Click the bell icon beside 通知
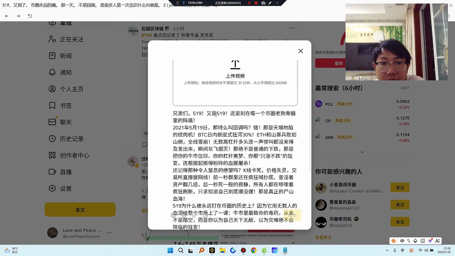 pos(52,73)
